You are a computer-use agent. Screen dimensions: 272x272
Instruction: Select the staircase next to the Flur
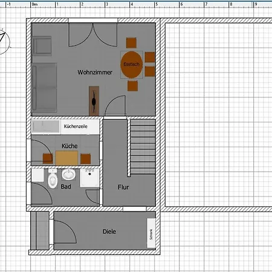(143, 147)
